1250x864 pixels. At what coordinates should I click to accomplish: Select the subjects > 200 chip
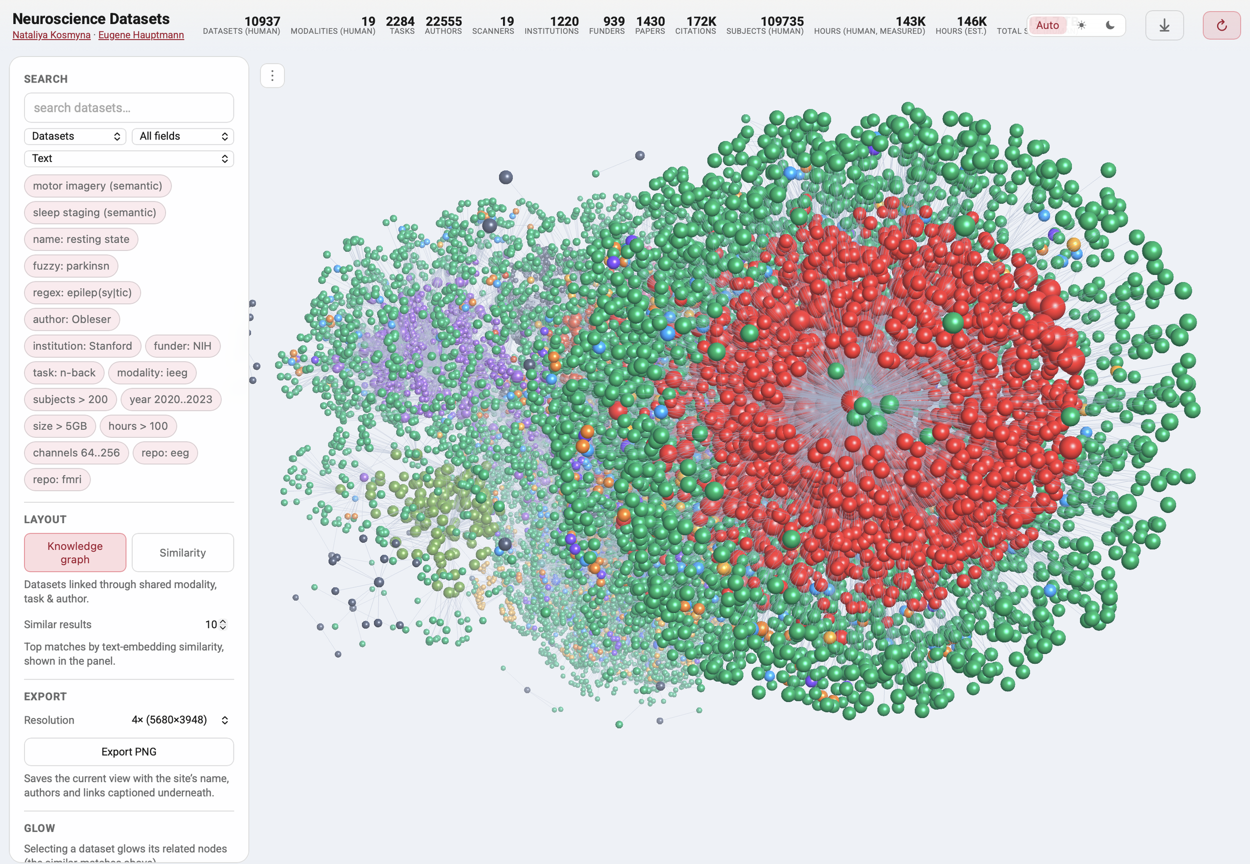click(70, 400)
